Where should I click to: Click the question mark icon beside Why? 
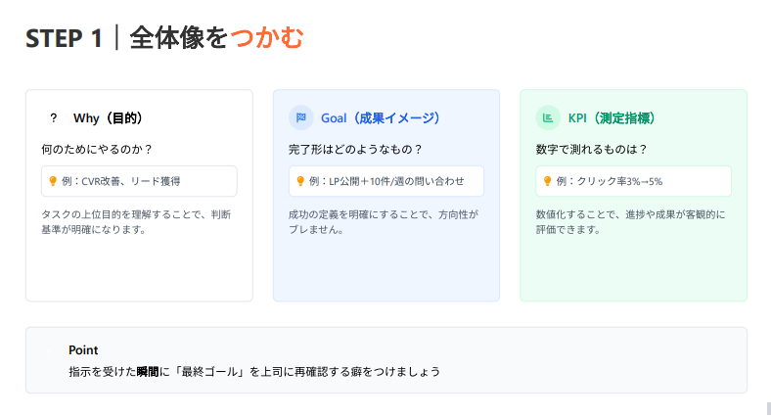pos(54,118)
